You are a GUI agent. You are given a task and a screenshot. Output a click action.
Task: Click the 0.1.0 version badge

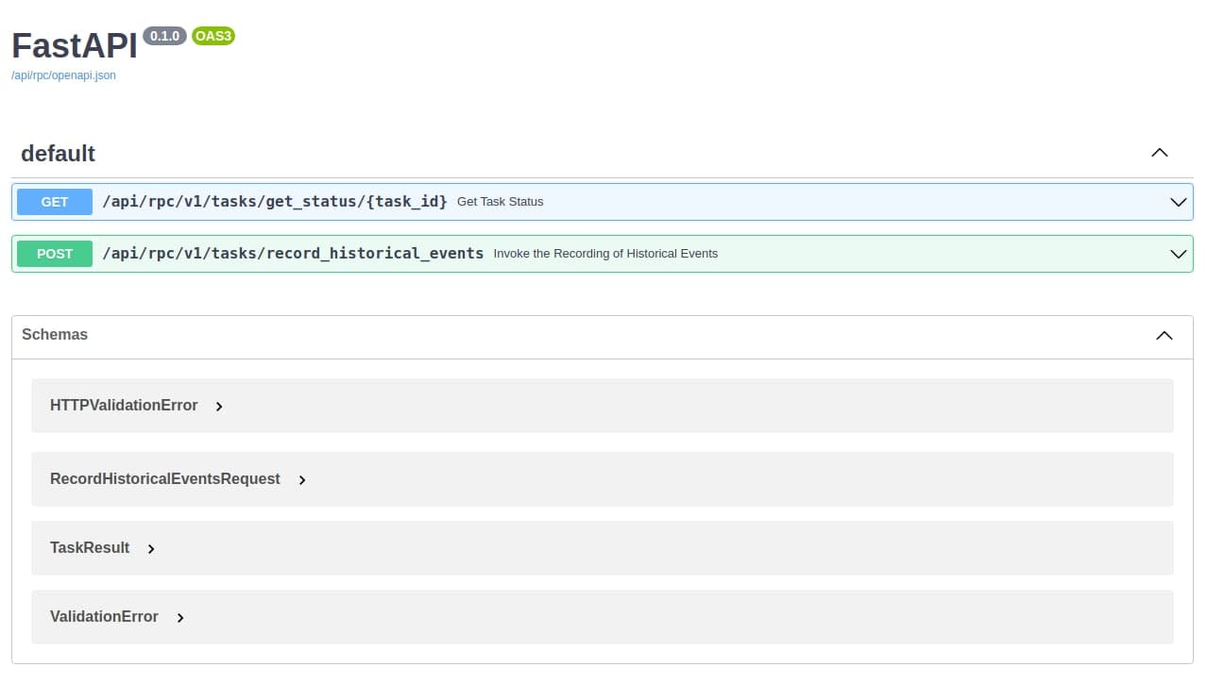tap(165, 36)
